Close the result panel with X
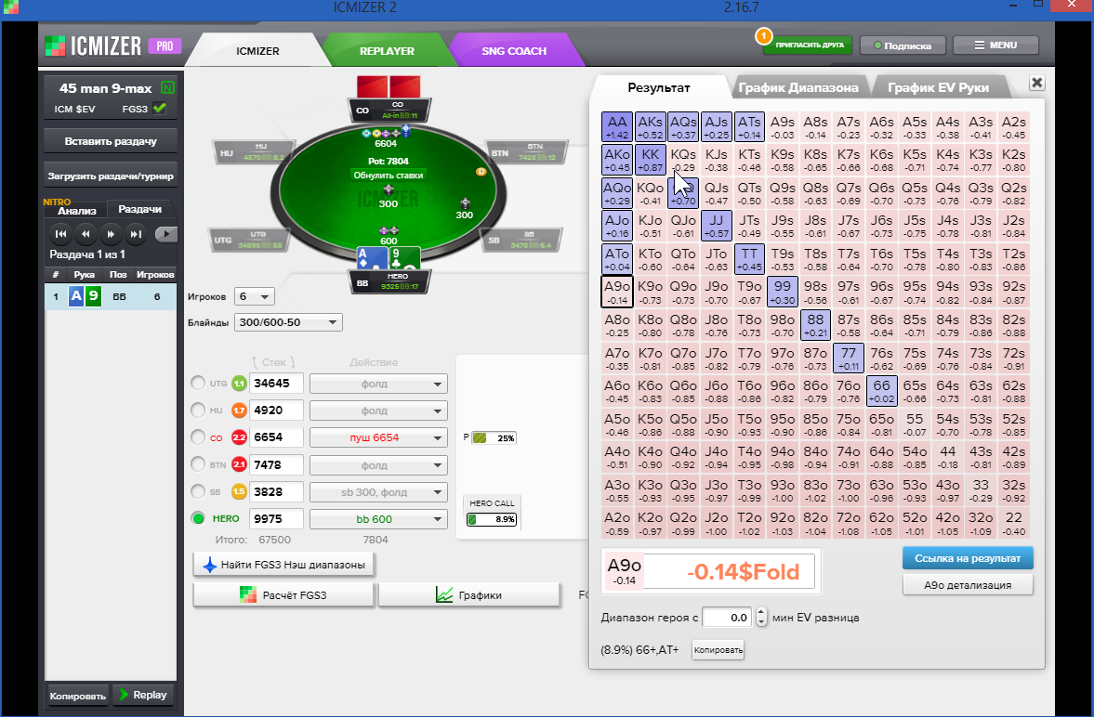Image resolution: width=1094 pixels, height=717 pixels. (x=1036, y=83)
